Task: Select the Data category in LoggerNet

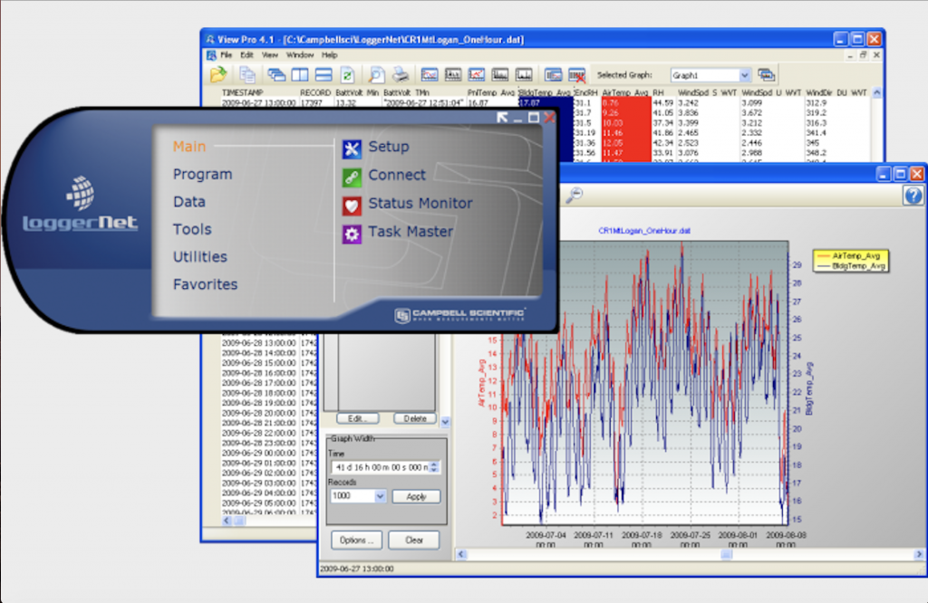Action: click(189, 202)
